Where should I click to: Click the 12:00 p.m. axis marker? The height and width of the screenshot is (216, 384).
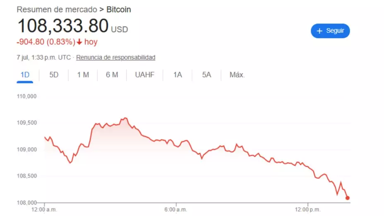(307, 210)
